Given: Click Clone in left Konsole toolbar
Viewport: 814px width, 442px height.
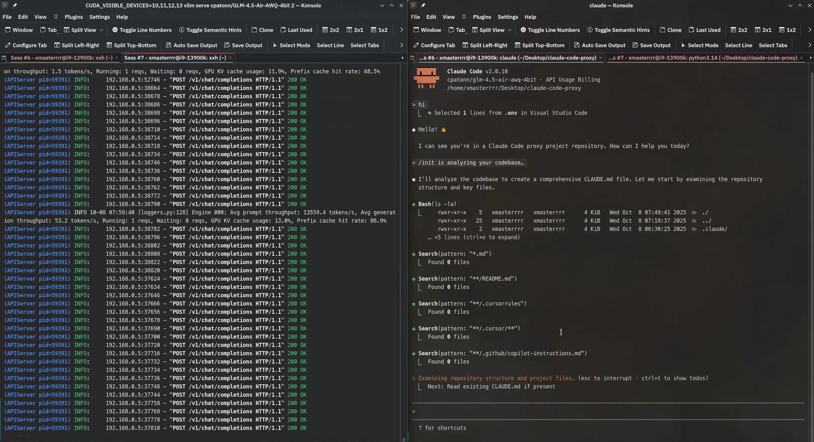Looking at the screenshot, I should pyautogui.click(x=262, y=30).
